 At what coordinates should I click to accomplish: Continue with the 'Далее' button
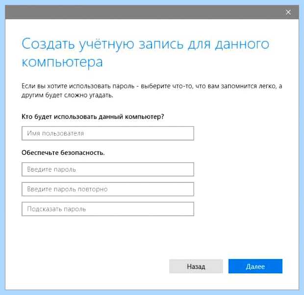pyautogui.click(x=255, y=266)
